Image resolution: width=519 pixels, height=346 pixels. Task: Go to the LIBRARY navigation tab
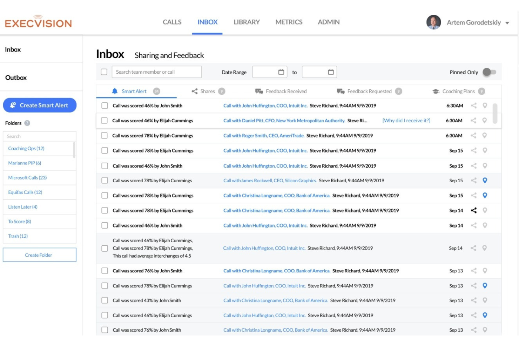247,22
